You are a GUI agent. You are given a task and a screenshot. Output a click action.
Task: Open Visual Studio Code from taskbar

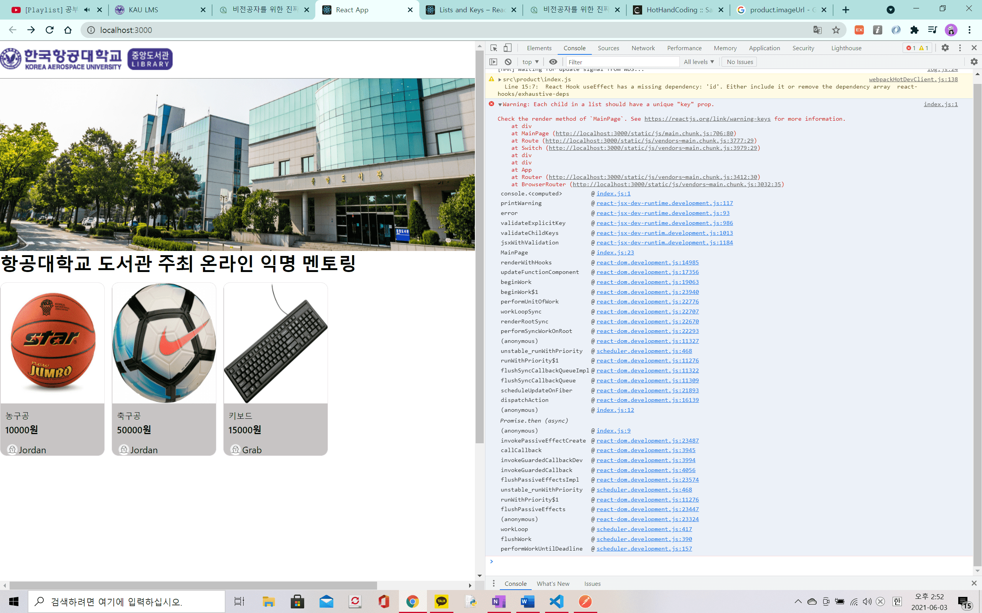point(556,602)
